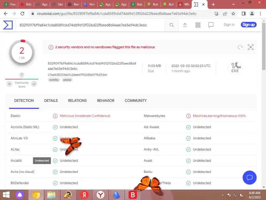This screenshot has height=200, width=266.
Task: Open the BEHAVIOR tab
Action: [x=106, y=101]
